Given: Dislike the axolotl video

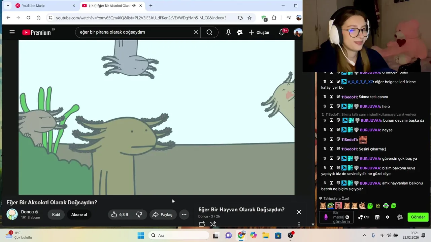Looking at the screenshot, I should [x=139, y=214].
